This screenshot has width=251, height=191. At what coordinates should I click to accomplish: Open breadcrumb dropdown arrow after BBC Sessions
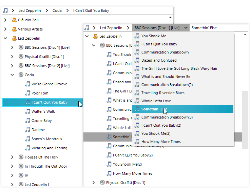point(186,28)
